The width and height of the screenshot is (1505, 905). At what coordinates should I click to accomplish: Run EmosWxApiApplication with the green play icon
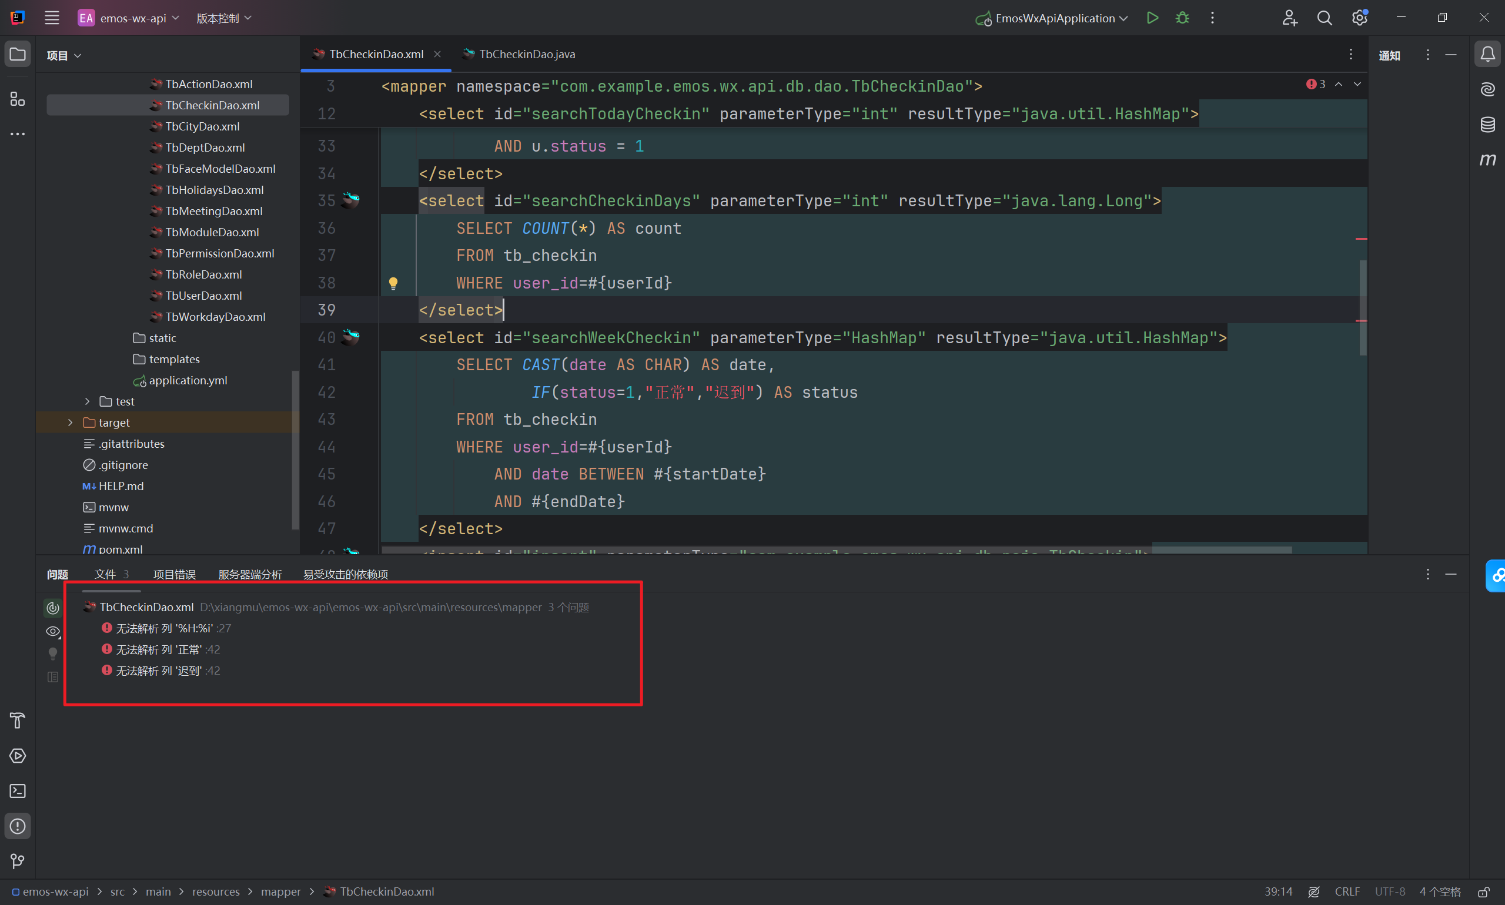(1152, 18)
